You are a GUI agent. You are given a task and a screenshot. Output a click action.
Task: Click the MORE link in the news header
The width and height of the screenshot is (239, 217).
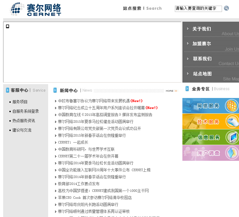tap(171, 91)
